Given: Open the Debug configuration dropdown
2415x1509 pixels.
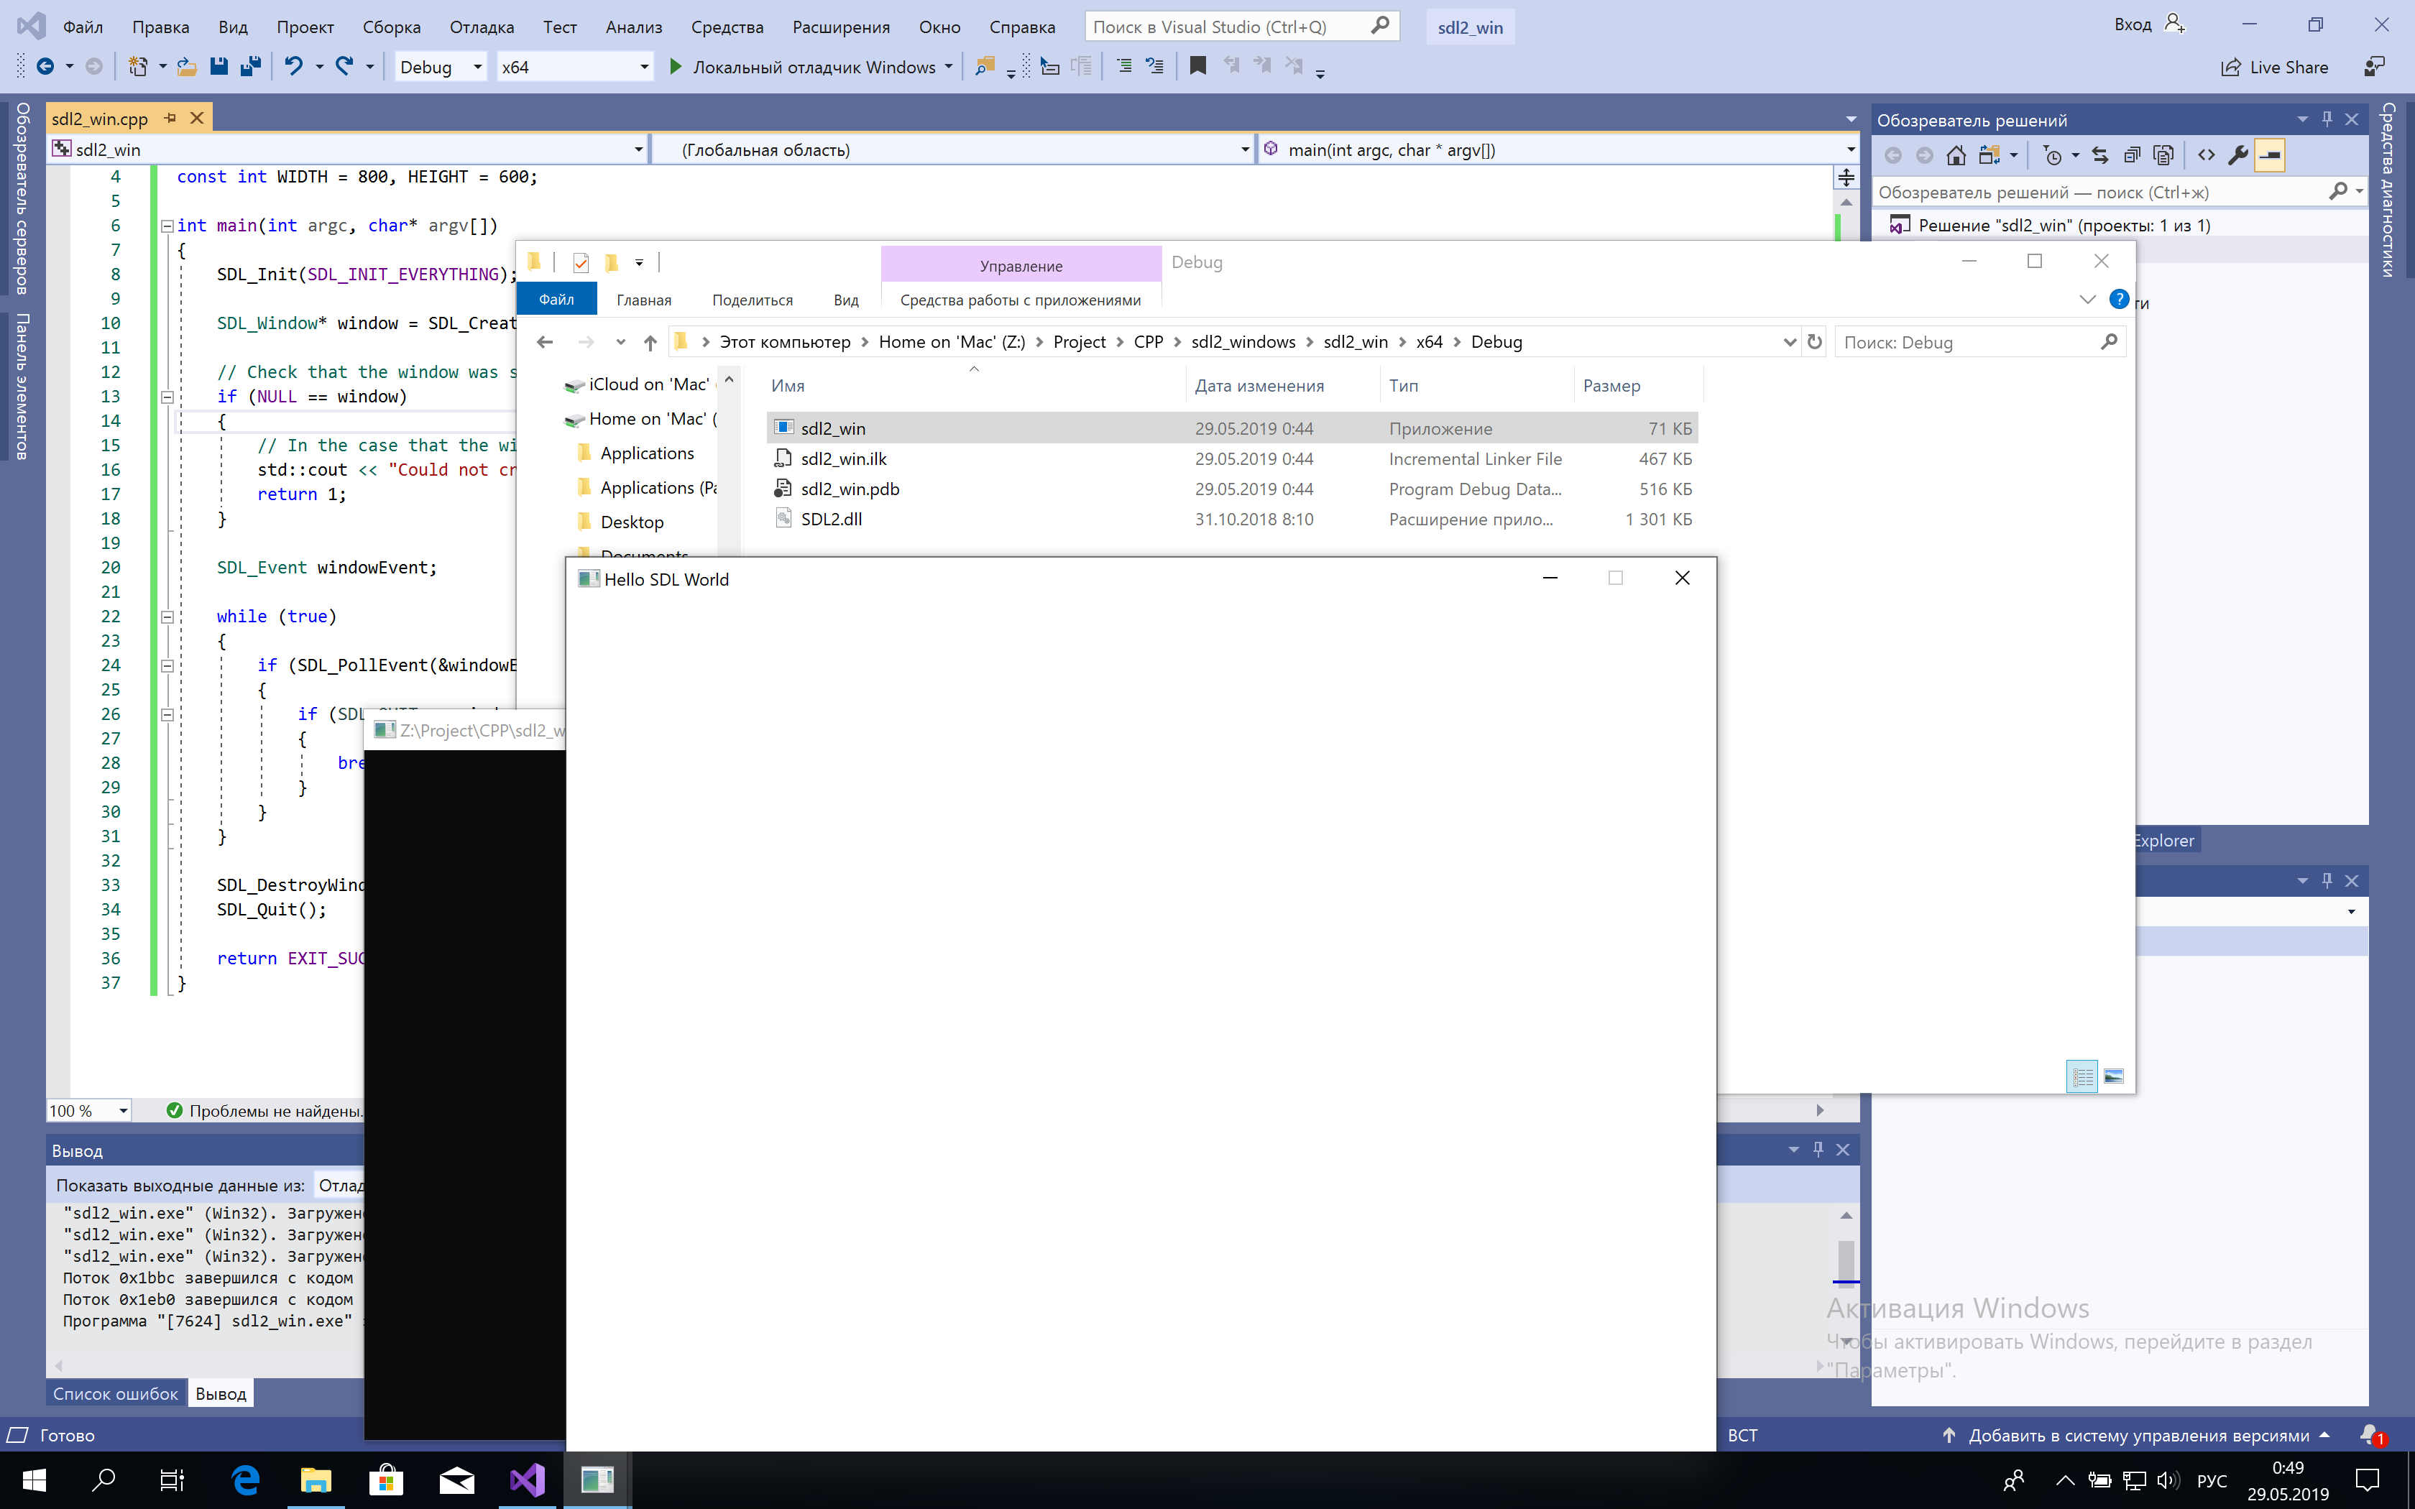Looking at the screenshot, I should [x=477, y=67].
